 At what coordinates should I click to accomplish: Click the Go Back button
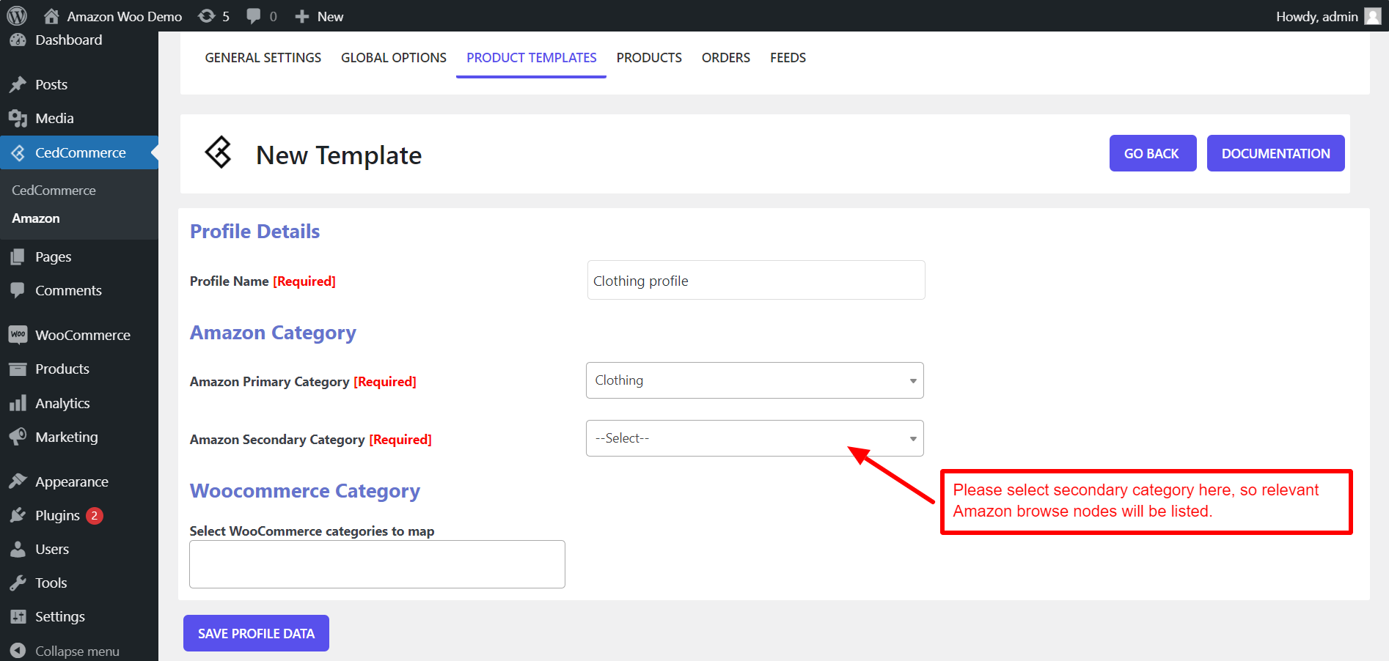(1153, 153)
